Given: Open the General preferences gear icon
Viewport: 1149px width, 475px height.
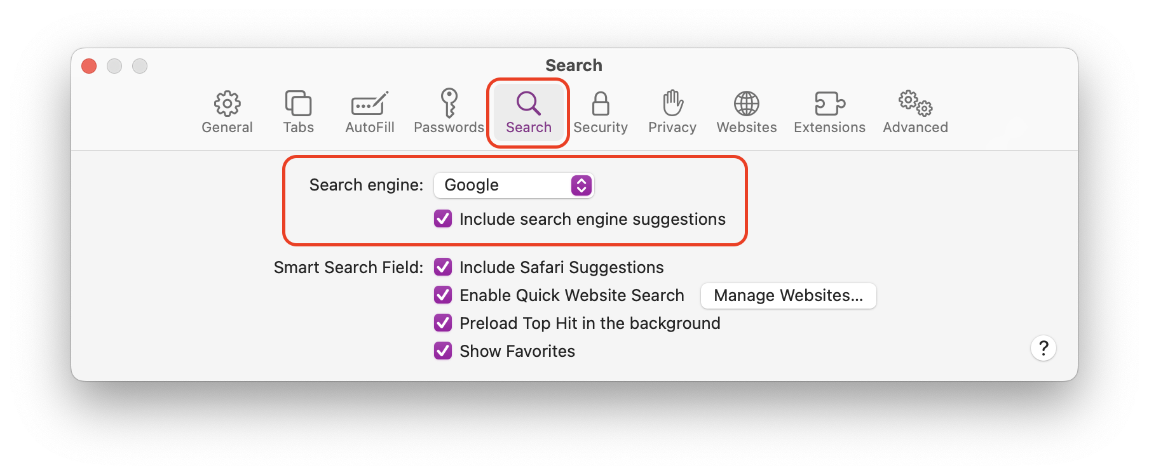Looking at the screenshot, I should tap(227, 112).
